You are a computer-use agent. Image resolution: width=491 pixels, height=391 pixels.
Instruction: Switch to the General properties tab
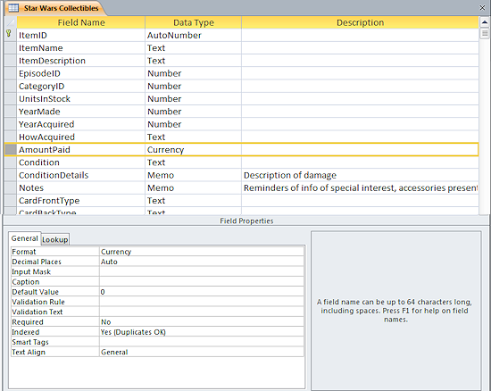tap(24, 238)
